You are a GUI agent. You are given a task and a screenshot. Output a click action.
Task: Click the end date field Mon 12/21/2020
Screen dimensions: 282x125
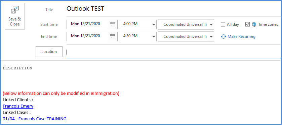92,37
